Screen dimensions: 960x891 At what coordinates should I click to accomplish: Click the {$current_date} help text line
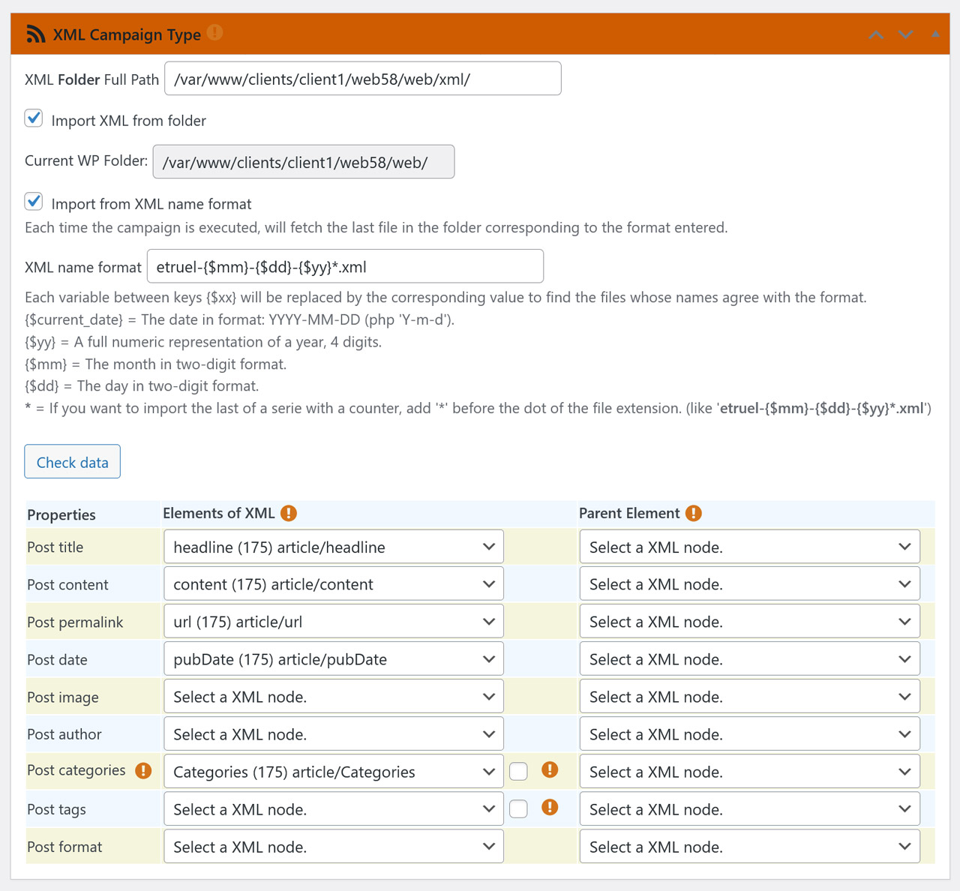click(x=240, y=319)
